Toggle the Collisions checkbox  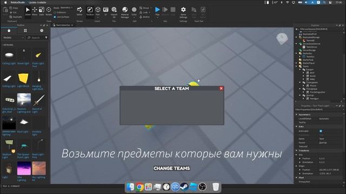(x=55, y=12)
